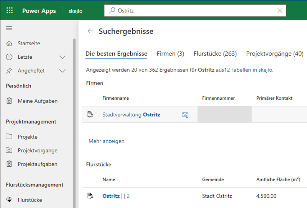Image resolution: width=307 pixels, height=208 pixels.
Task: Open the app launcher waffle icon
Action: [x=10, y=11]
